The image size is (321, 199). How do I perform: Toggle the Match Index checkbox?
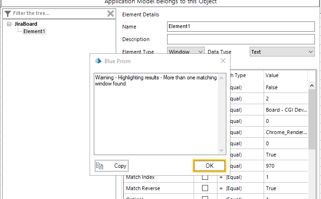205,177
